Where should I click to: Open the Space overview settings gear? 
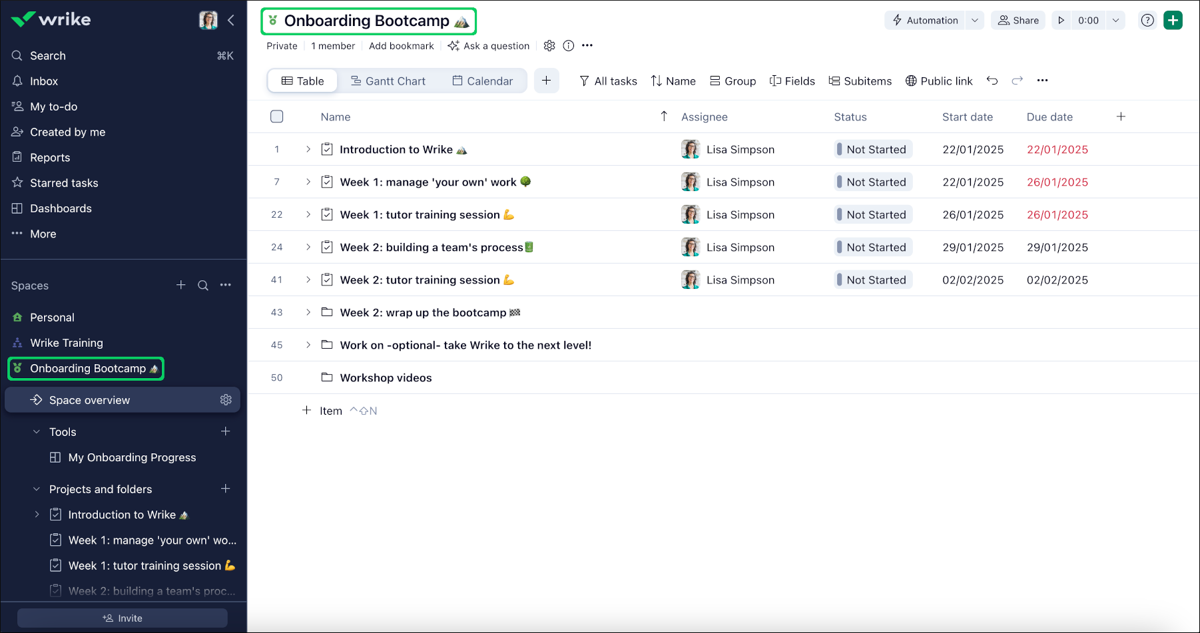tap(226, 399)
